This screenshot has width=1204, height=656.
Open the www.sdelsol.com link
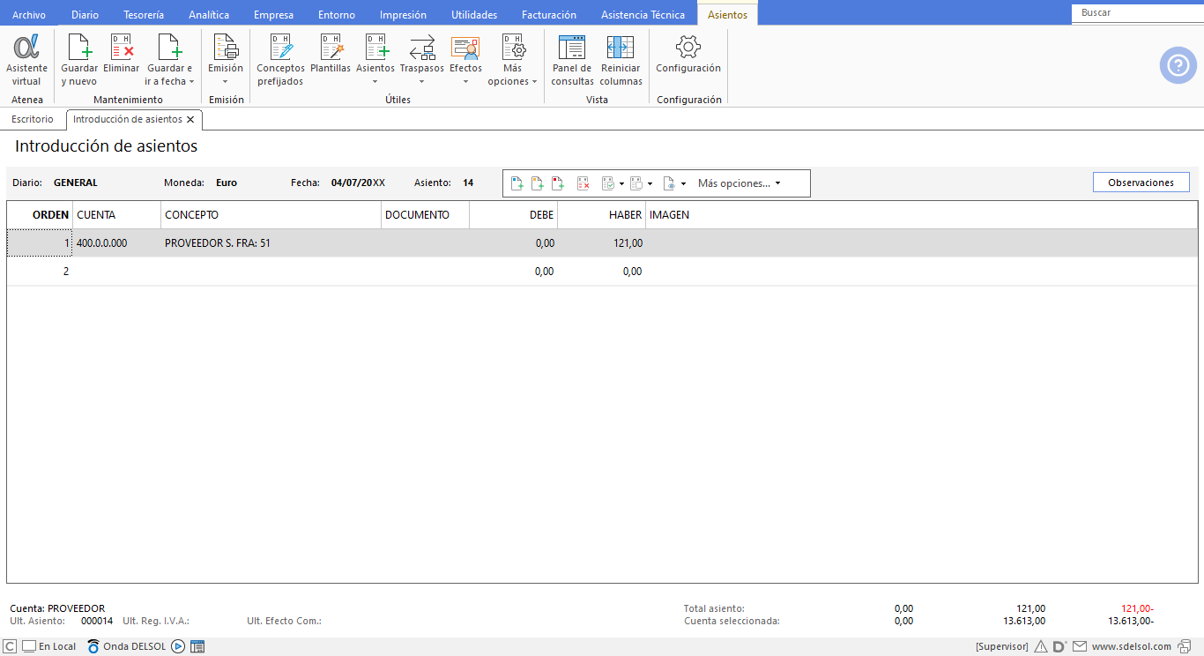coord(1132,646)
